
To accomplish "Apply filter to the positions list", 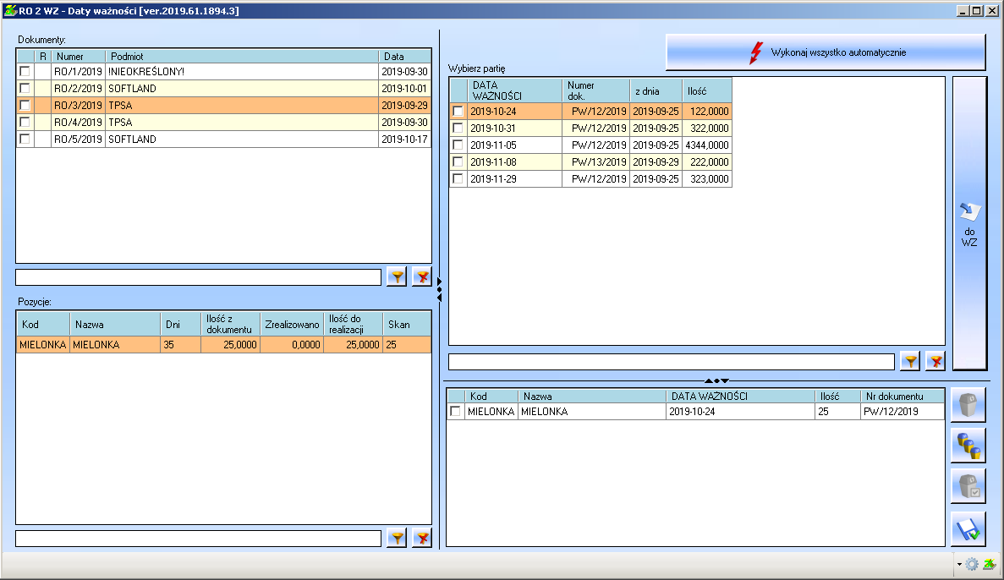I will [x=397, y=538].
